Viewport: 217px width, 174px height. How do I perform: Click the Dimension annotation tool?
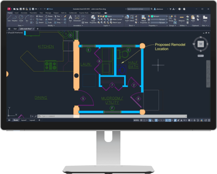(77, 18)
